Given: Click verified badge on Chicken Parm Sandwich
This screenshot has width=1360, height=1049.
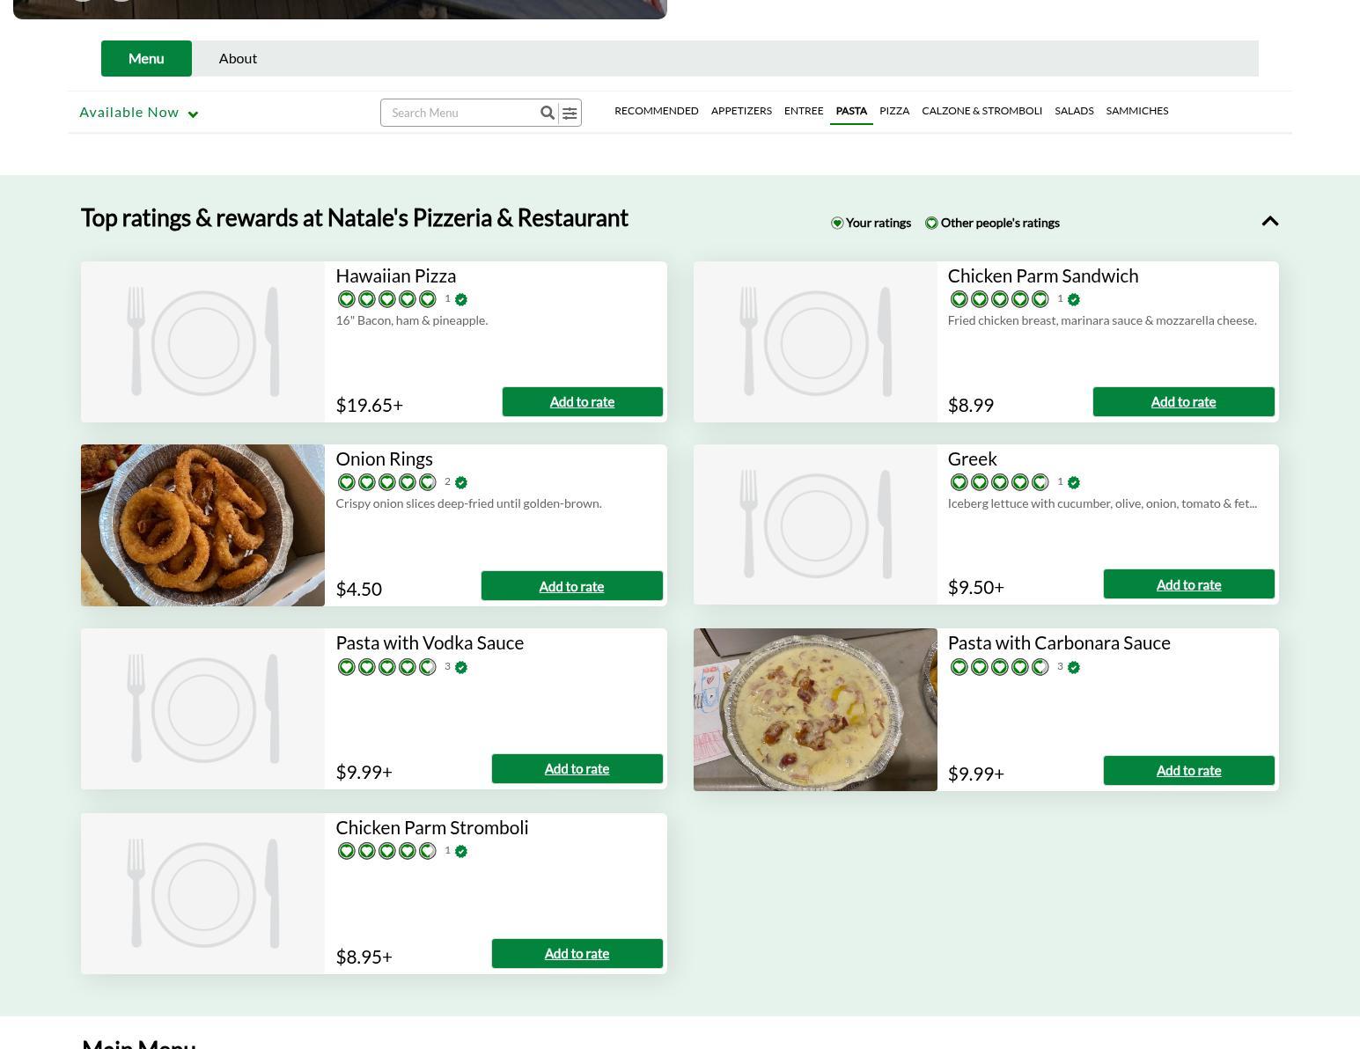Looking at the screenshot, I should pyautogui.click(x=1074, y=299).
